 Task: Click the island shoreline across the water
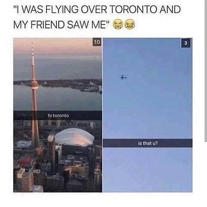pyautogui.click(x=58, y=83)
